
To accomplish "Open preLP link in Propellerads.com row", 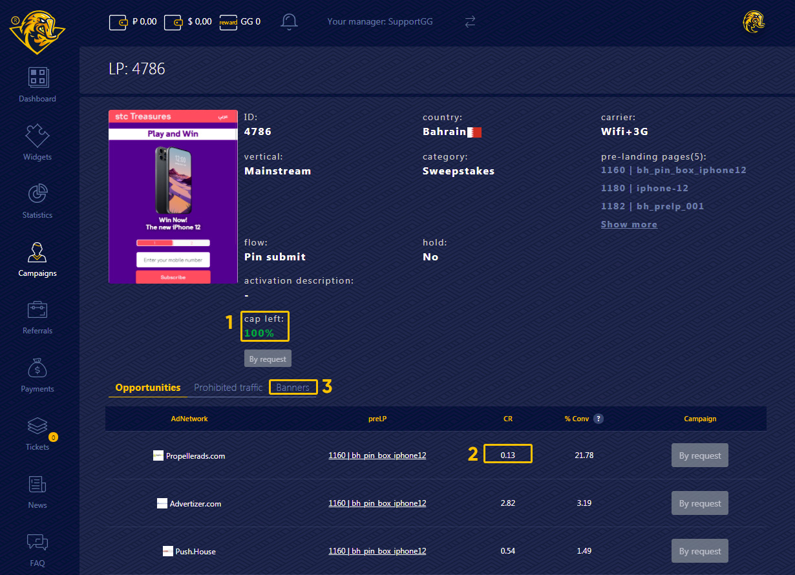I will coord(377,455).
